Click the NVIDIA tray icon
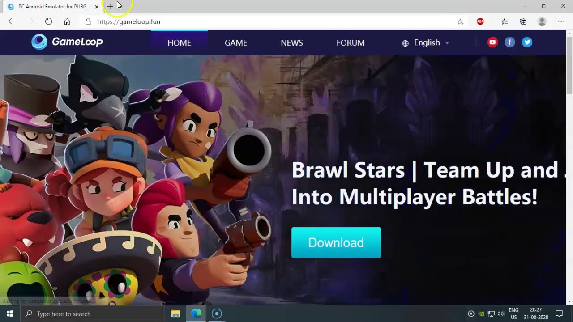This screenshot has height=322, width=573. coord(481,314)
